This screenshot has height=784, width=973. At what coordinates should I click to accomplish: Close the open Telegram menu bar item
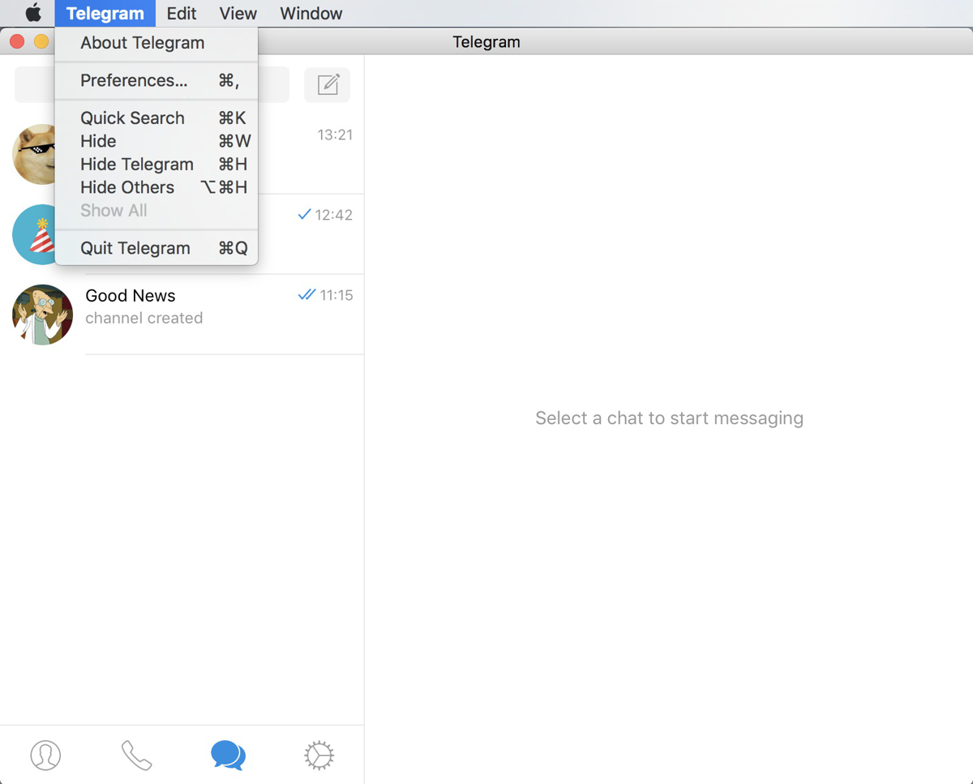click(105, 13)
